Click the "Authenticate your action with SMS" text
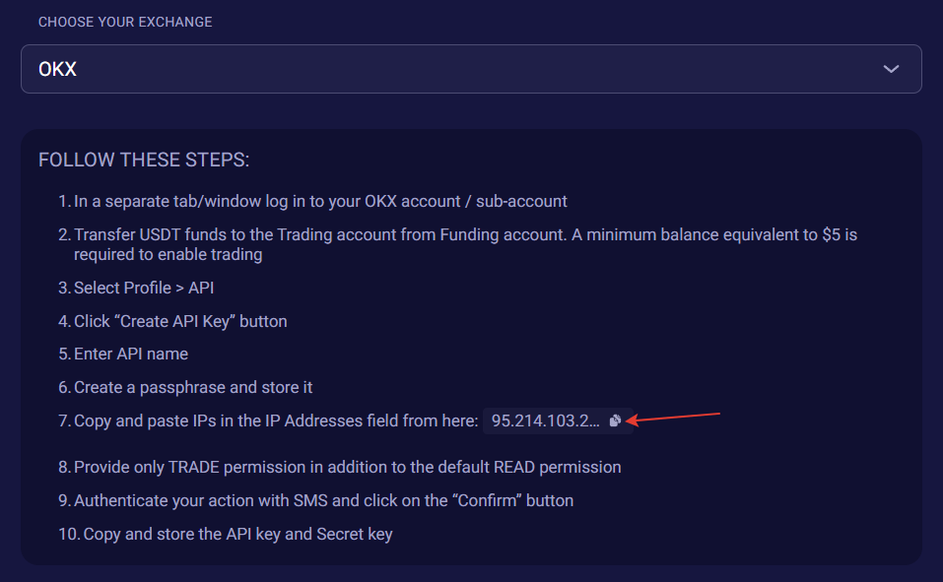943x582 pixels. click(199, 500)
